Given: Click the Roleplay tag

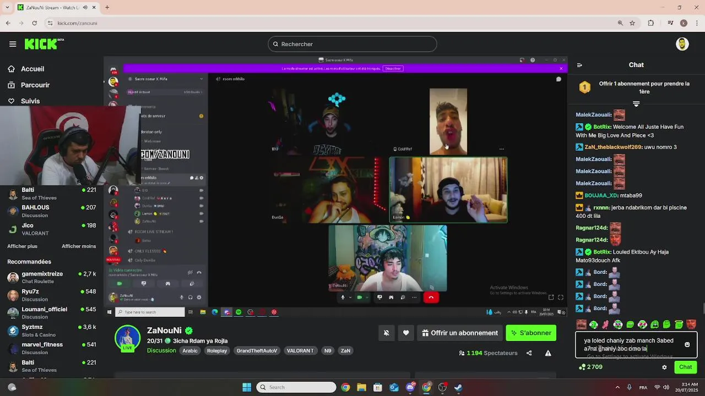Looking at the screenshot, I should [217, 350].
